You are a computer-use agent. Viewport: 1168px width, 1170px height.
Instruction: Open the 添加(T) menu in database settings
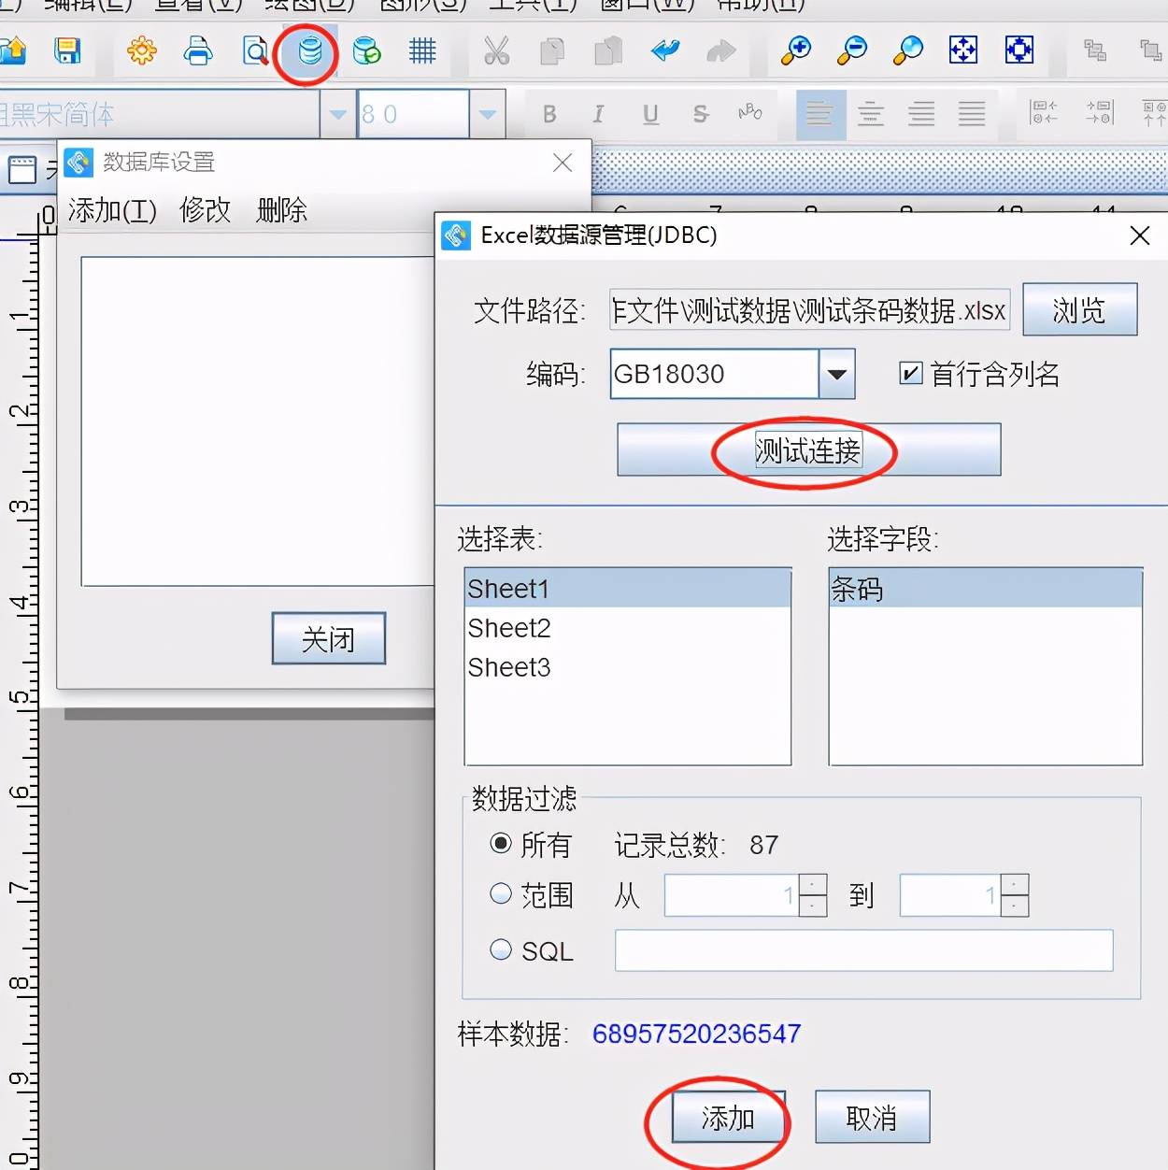(x=112, y=210)
